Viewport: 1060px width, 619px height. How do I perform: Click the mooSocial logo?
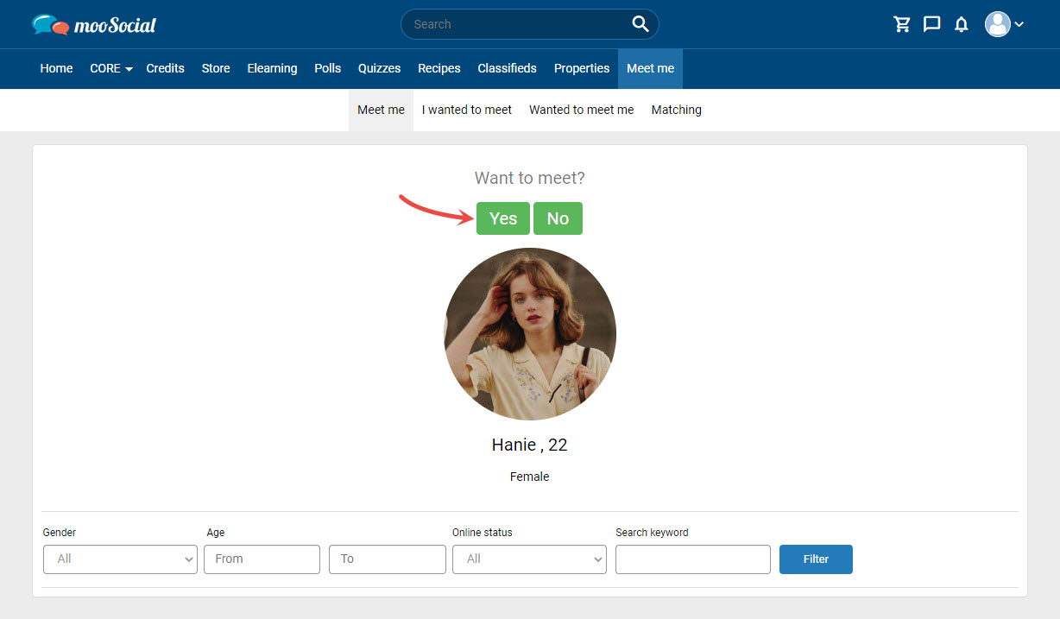94,24
